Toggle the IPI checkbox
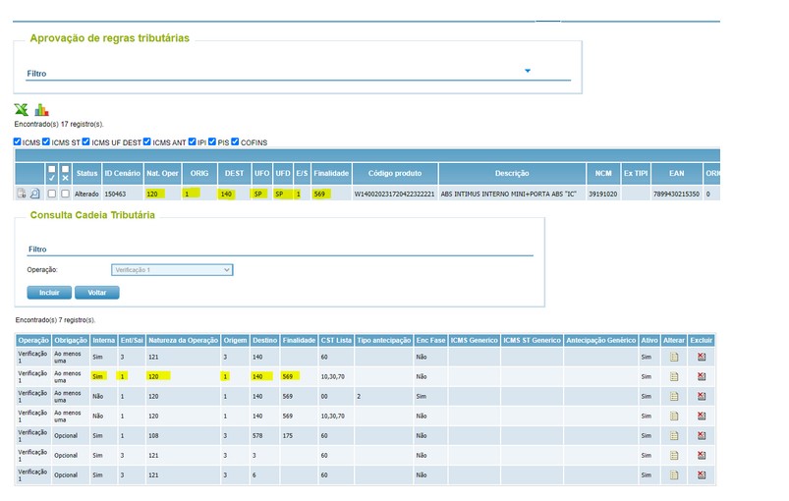789x501 pixels. coord(193,141)
